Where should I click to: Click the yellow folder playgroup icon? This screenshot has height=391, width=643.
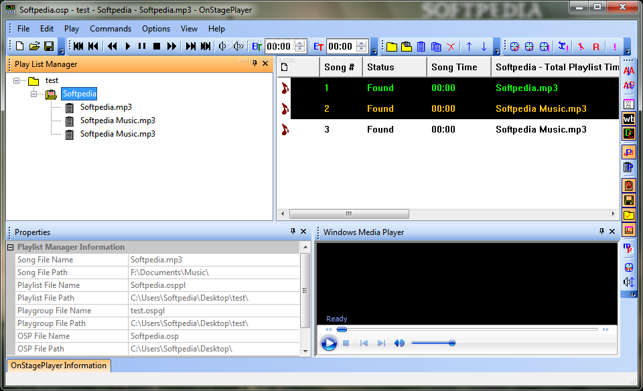(x=392, y=47)
